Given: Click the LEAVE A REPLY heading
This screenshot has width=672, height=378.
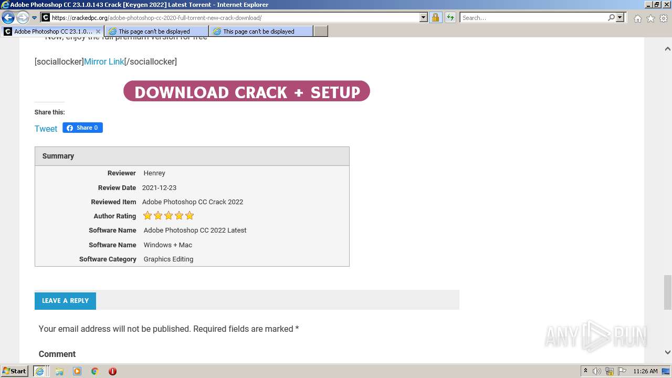Looking at the screenshot, I should point(65,301).
